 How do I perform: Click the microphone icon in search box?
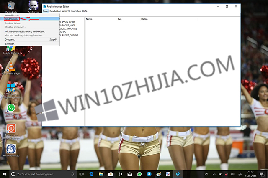[72, 174]
